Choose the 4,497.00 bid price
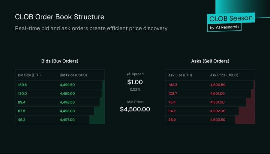This screenshot has height=154, width=270. [x=67, y=120]
